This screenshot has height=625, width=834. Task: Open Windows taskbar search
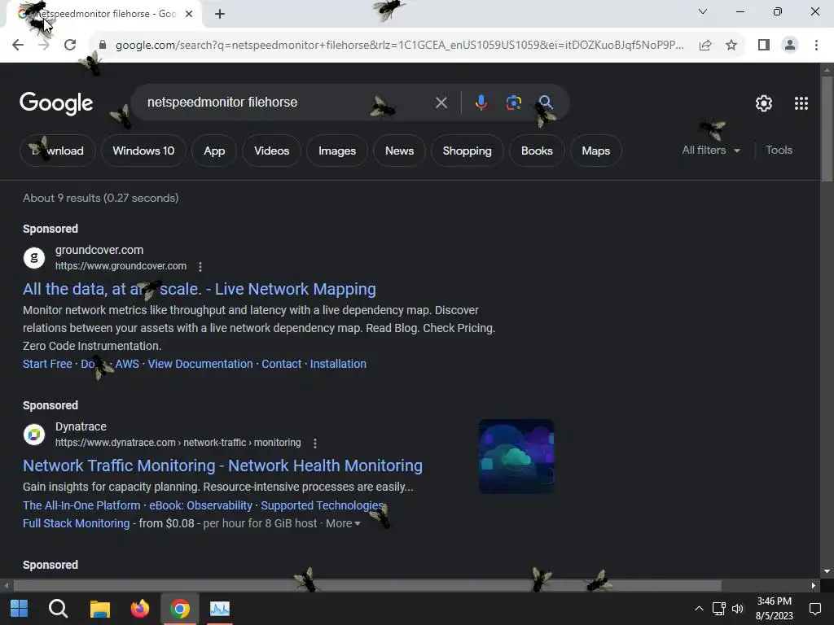point(58,609)
